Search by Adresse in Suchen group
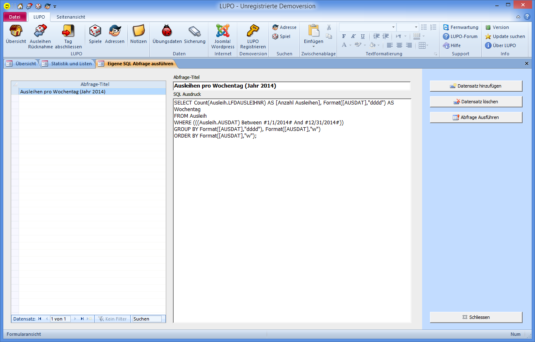 (x=284, y=27)
